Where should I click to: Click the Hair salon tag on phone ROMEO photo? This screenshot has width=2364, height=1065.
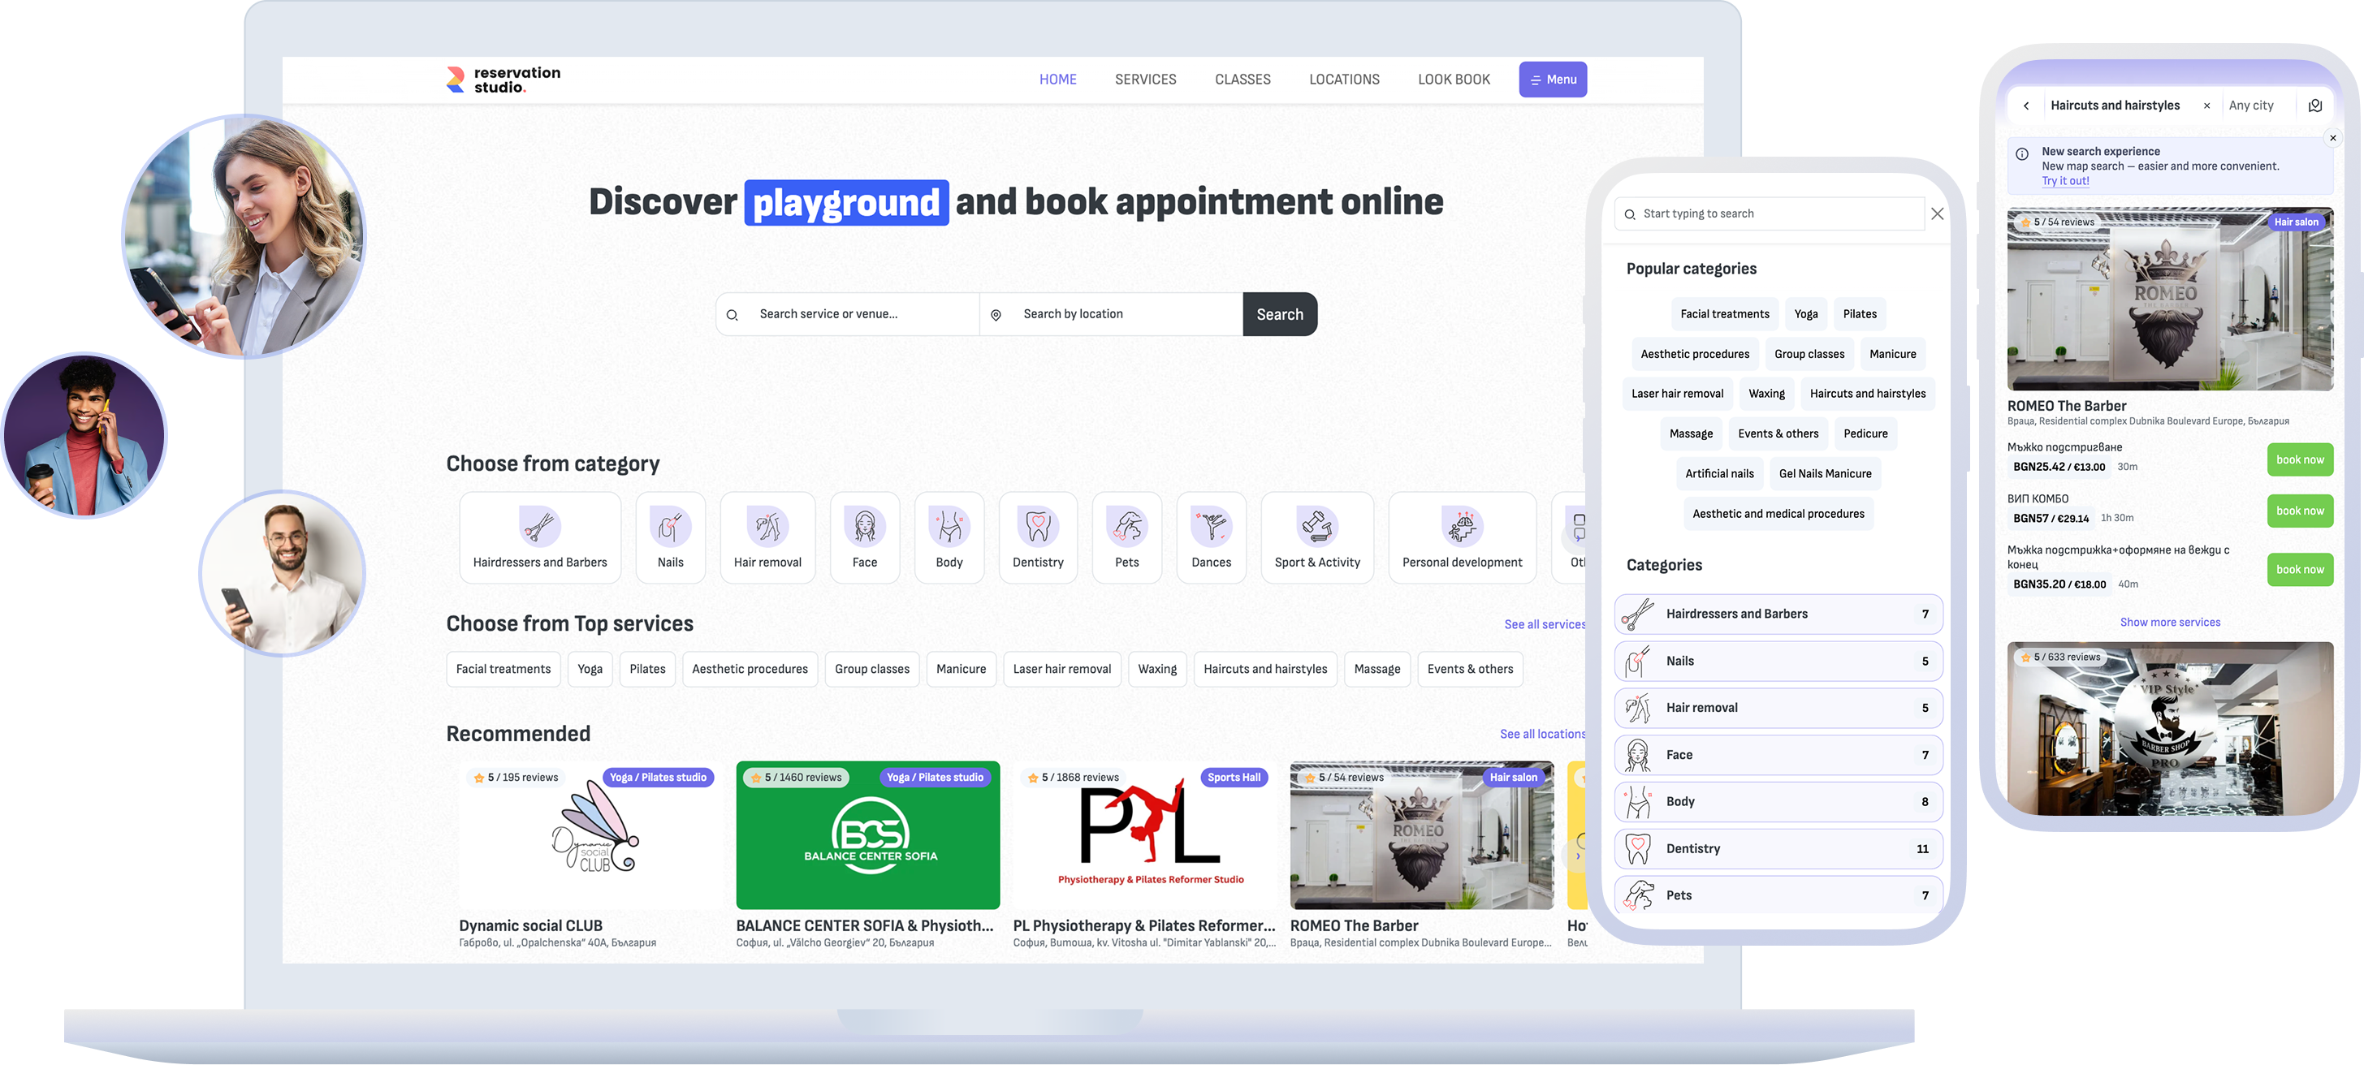coord(2295,222)
